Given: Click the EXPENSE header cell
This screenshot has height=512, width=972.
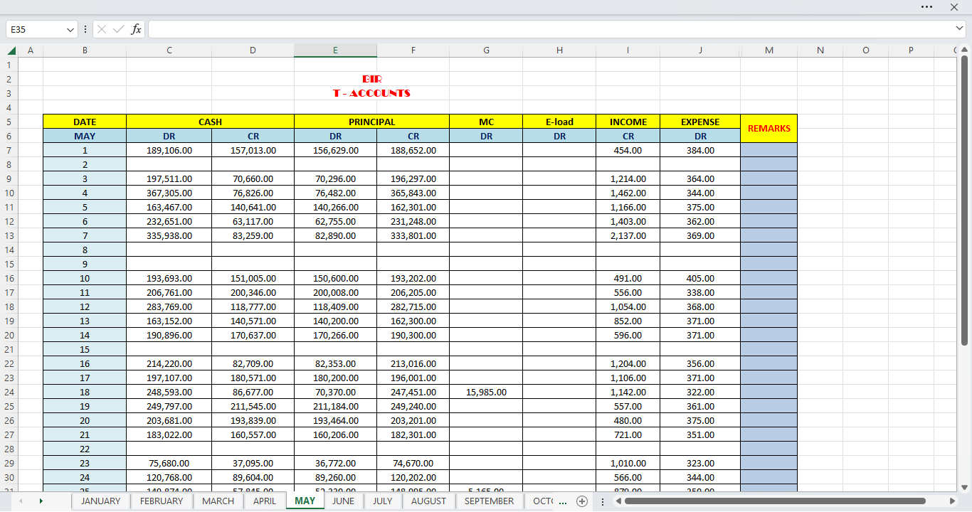Looking at the screenshot, I should [700, 122].
